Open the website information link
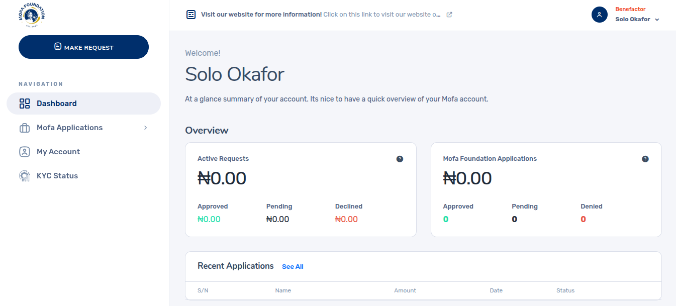676x306 pixels. click(x=321, y=15)
